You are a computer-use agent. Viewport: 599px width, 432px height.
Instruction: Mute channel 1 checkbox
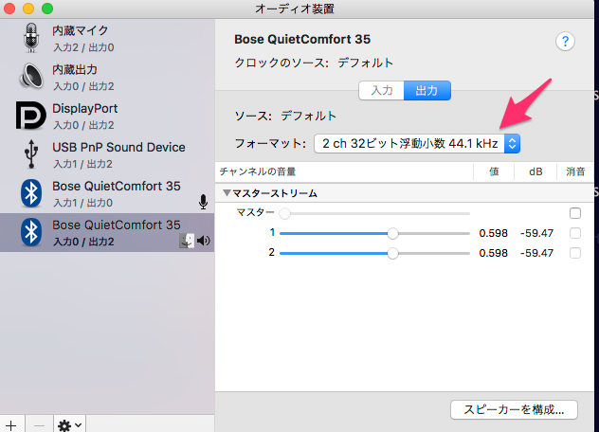tap(575, 233)
